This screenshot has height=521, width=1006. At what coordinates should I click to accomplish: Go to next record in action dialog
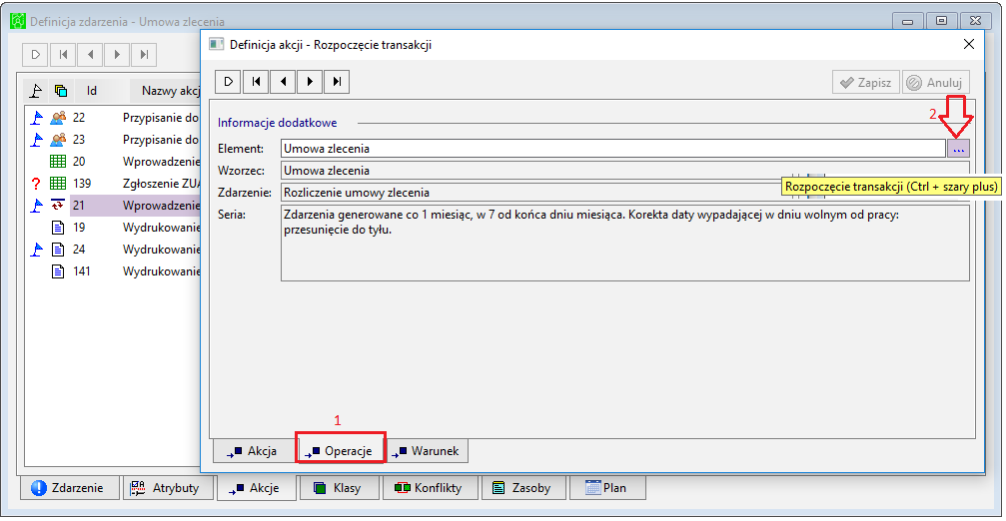point(310,82)
